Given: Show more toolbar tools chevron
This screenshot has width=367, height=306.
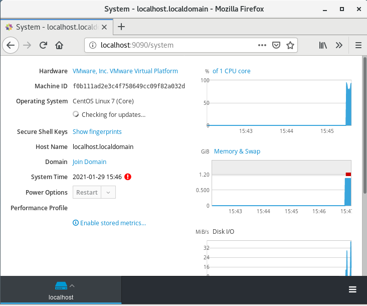Looking at the screenshot, I should coord(339,45).
